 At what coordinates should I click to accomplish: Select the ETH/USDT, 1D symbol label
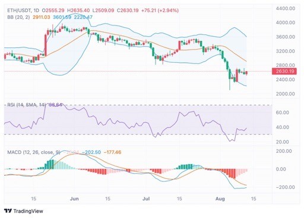click(23, 10)
